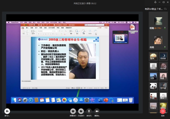The height and width of the screenshot is (119, 170).
Task: Click the Finder icon in the Dock
Action: click(x=14, y=100)
